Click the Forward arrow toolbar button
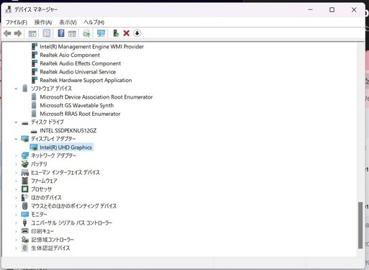 point(18,33)
